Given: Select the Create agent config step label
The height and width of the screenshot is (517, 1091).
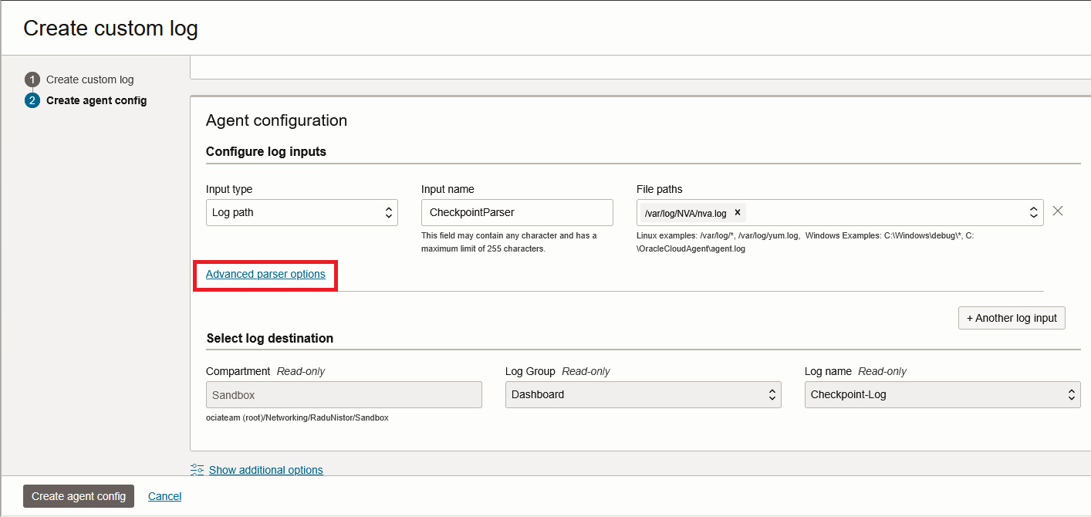Looking at the screenshot, I should (x=96, y=100).
